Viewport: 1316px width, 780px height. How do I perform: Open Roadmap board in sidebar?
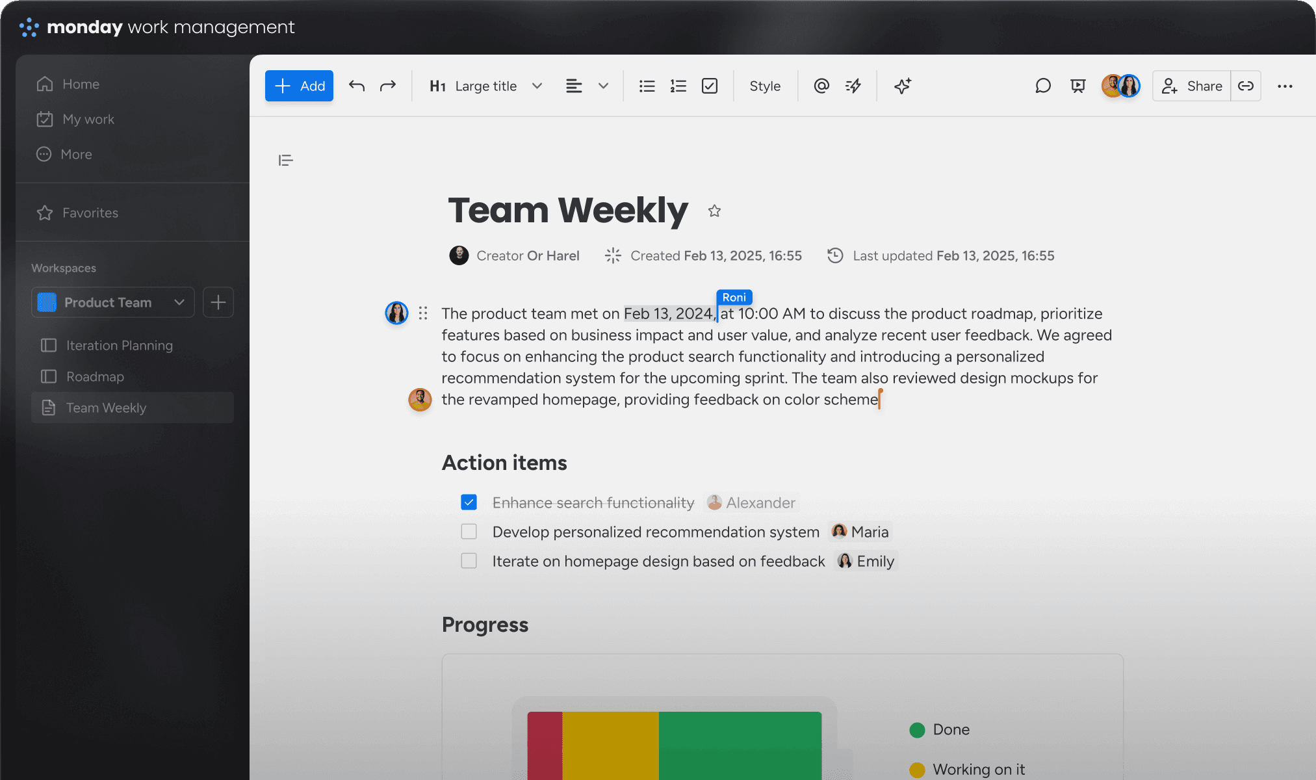(95, 376)
